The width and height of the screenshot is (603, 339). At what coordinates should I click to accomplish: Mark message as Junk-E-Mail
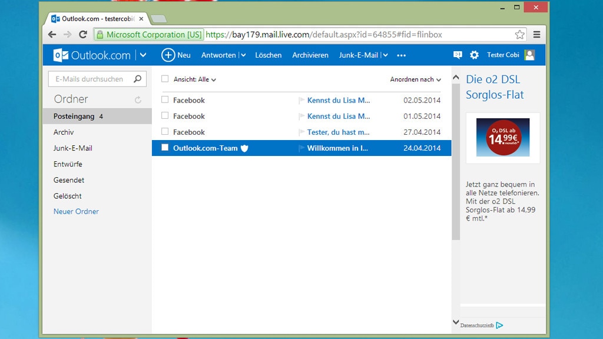click(x=359, y=55)
